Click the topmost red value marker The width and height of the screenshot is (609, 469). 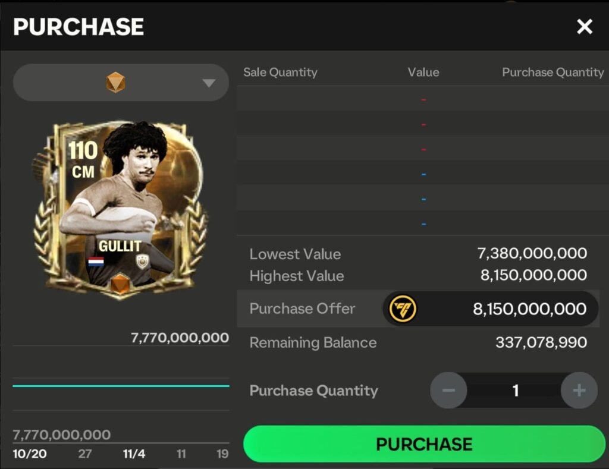[x=423, y=99]
